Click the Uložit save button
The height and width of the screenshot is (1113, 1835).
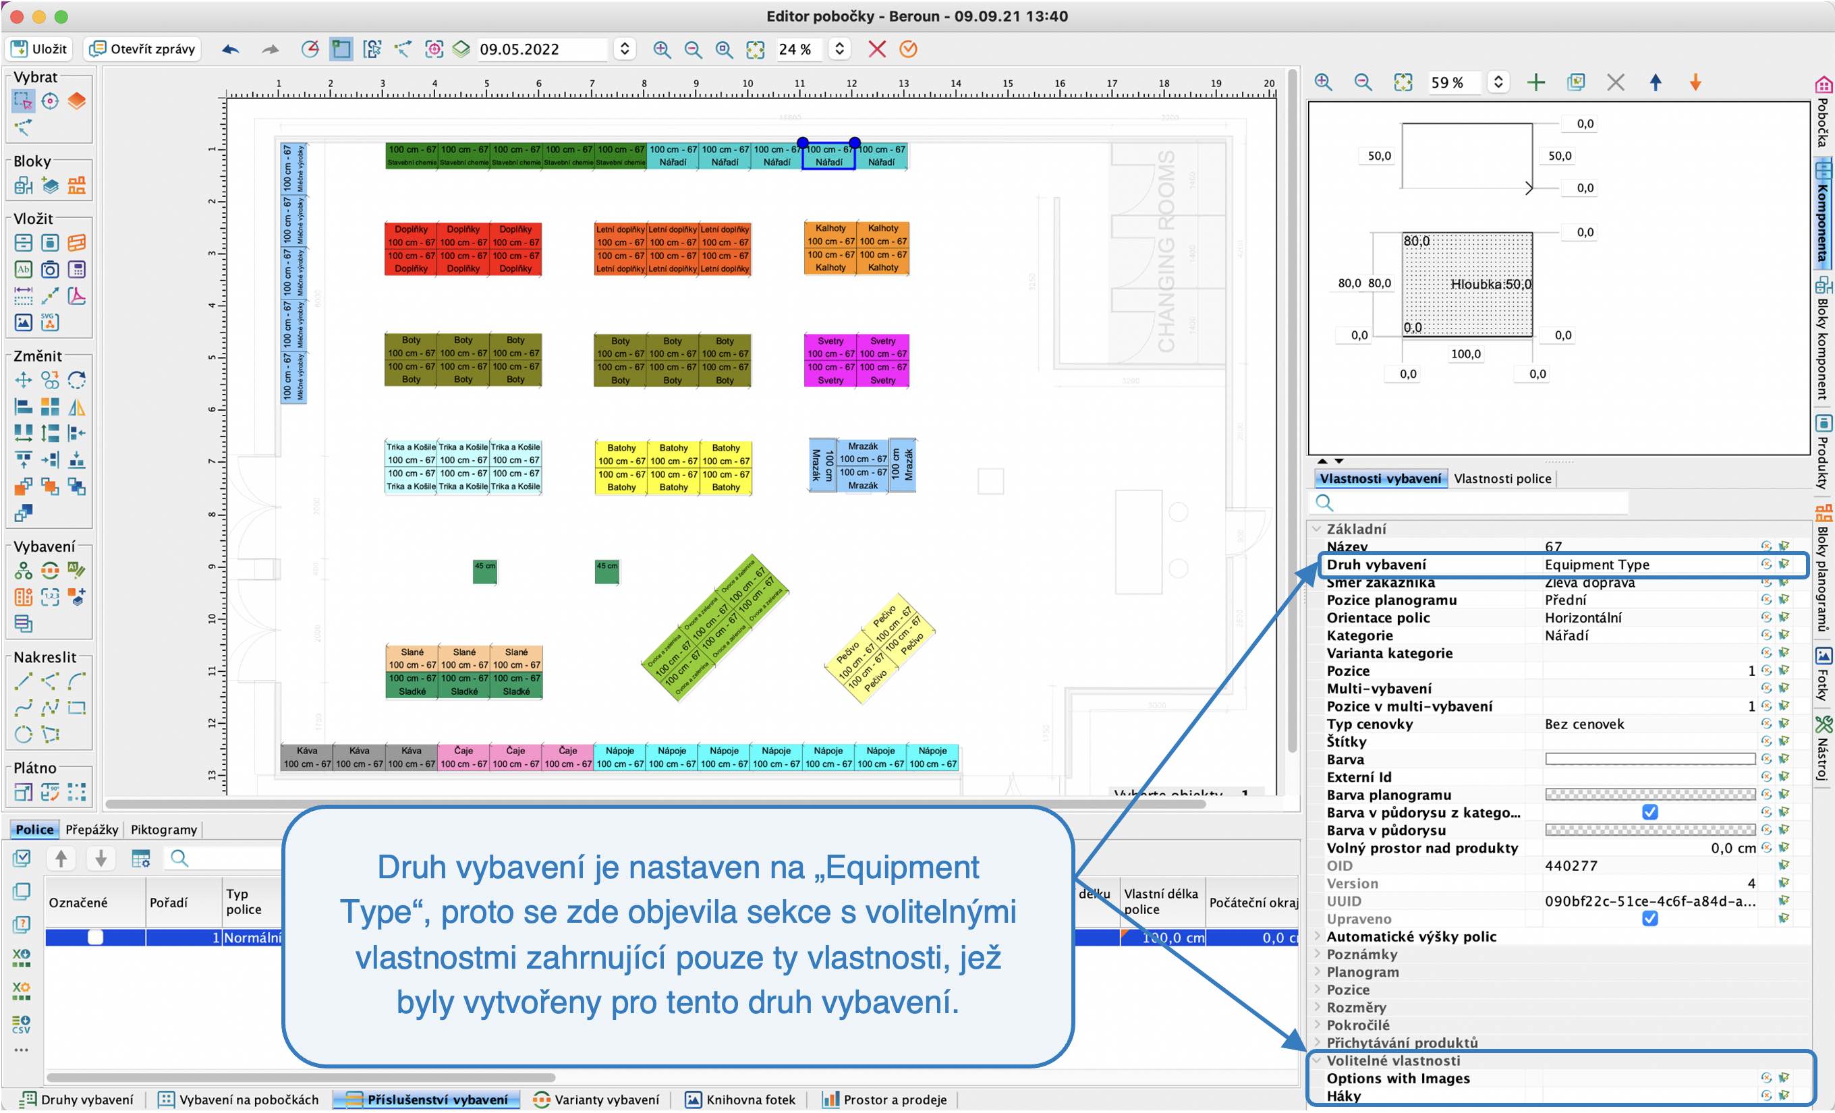40,49
